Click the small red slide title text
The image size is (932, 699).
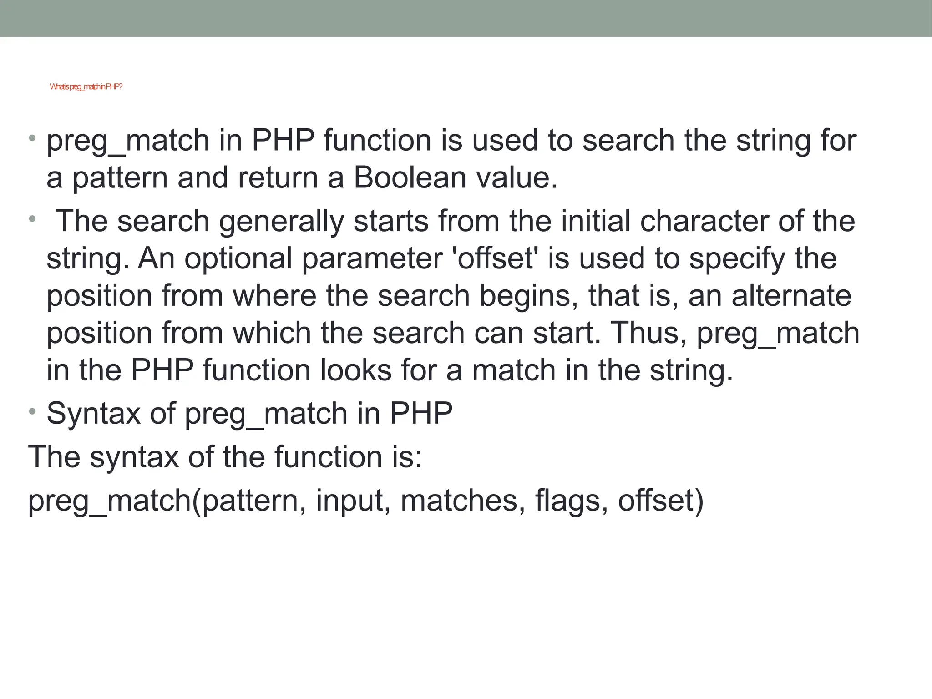(x=86, y=87)
